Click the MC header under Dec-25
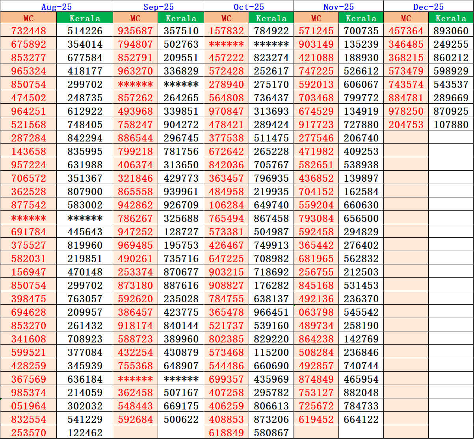 click(406, 18)
